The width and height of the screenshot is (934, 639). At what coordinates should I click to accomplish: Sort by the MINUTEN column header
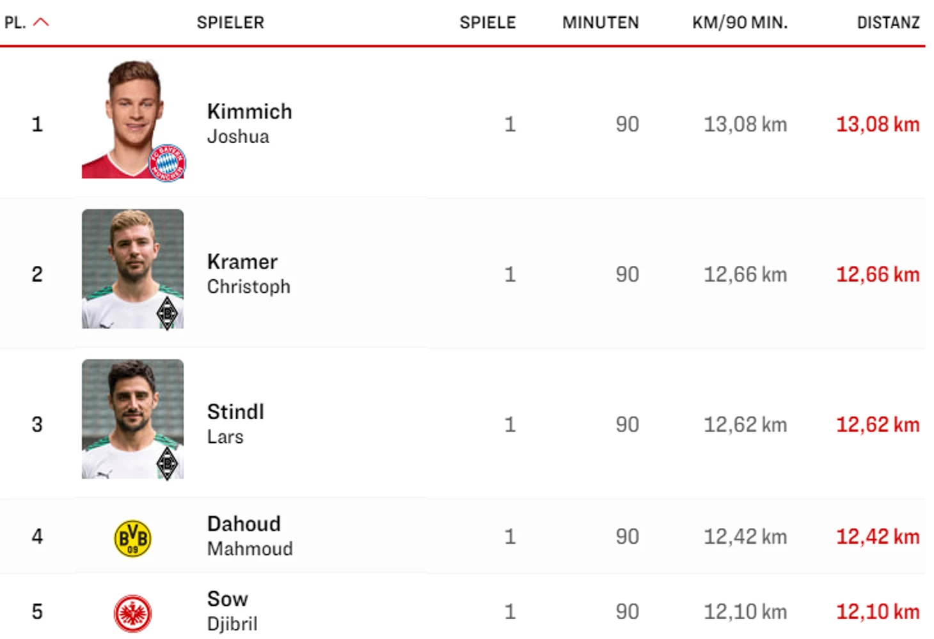click(601, 22)
